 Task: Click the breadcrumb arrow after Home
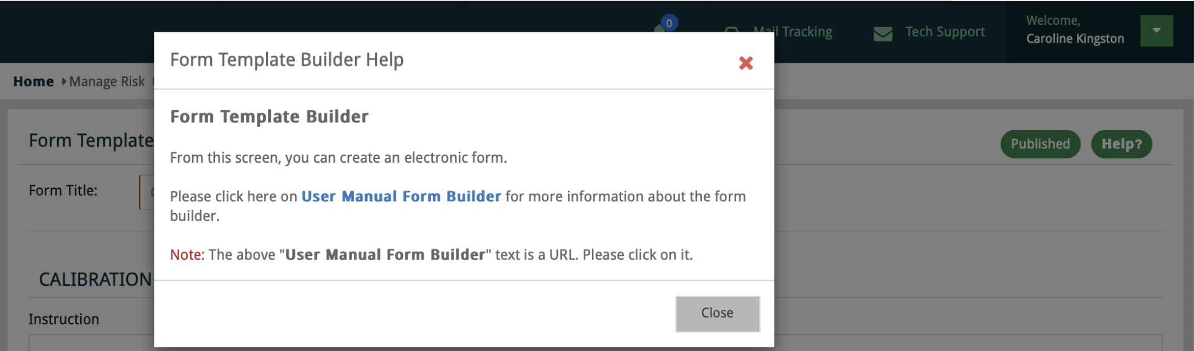[63, 81]
